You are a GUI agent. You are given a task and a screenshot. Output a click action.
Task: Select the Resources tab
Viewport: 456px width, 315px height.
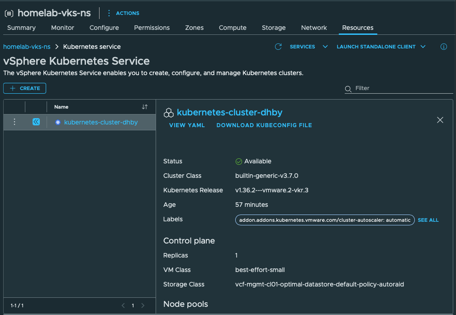click(358, 28)
